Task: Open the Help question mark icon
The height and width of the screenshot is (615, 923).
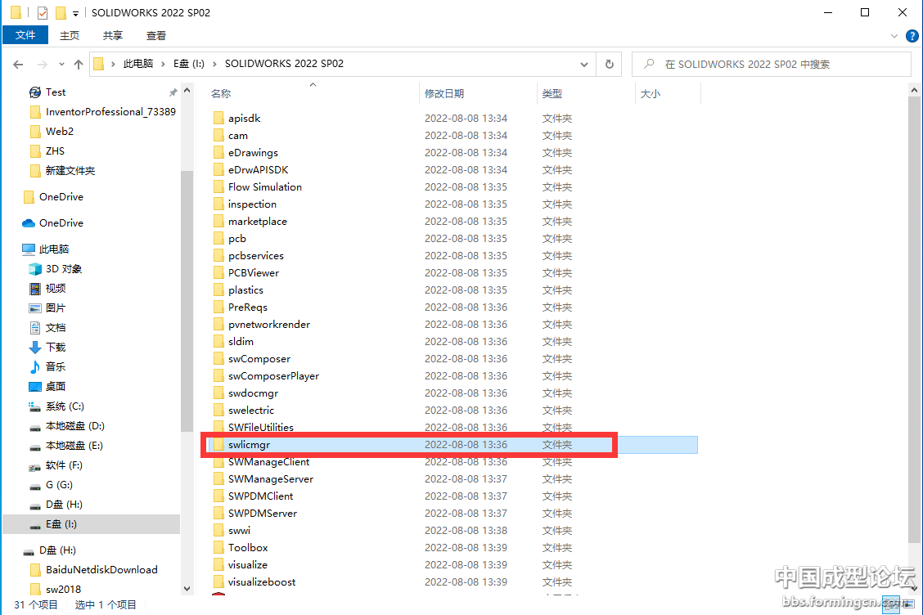Action: pyautogui.click(x=911, y=36)
